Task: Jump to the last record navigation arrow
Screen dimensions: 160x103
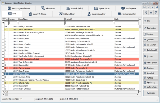Action: click(x=157, y=7)
